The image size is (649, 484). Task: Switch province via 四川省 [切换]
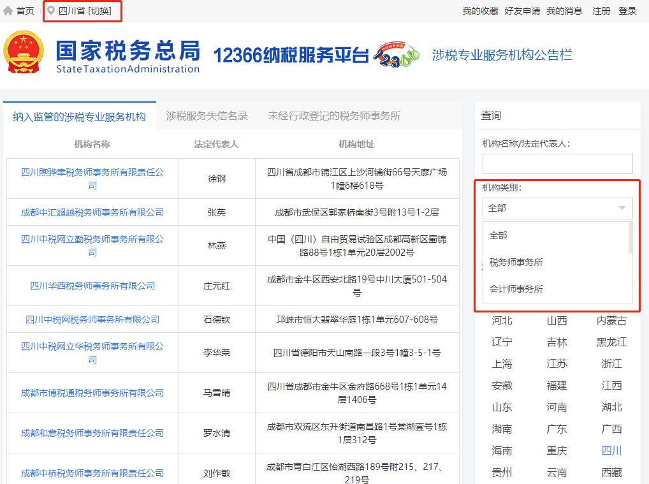[x=85, y=11]
